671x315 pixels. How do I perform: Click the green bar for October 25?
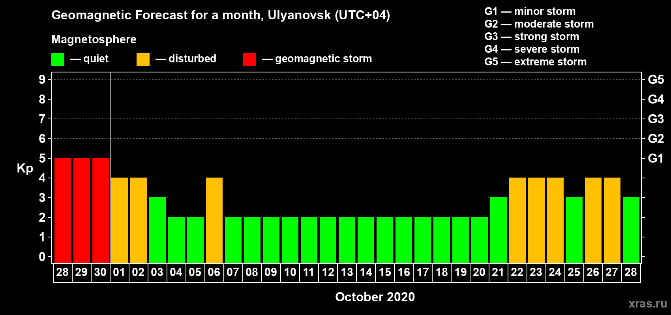[x=574, y=230]
